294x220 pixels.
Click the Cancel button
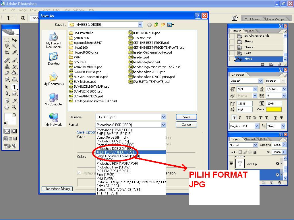(186, 125)
